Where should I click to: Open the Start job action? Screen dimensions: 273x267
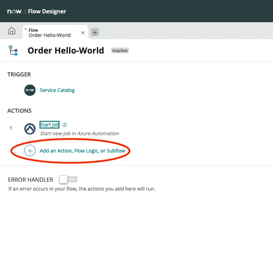[x=49, y=125]
